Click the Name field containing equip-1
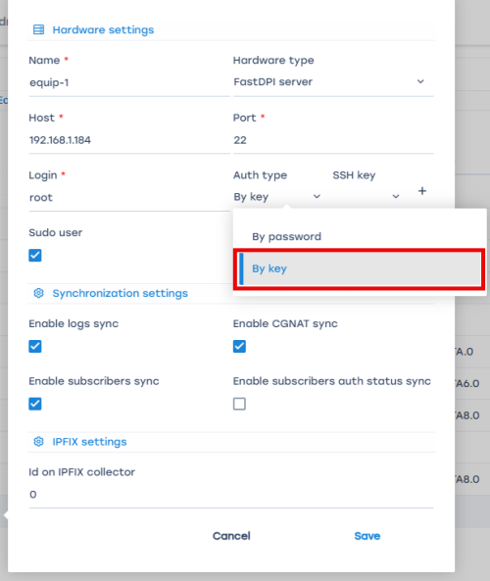Viewport: 490px width, 581px height. 129,82
